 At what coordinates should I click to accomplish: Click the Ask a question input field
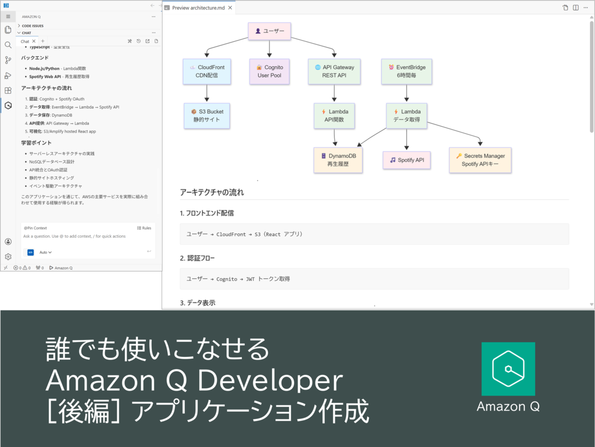tap(81, 237)
